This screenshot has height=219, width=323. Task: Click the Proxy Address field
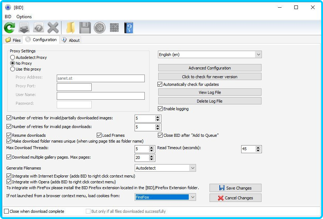tap(101, 78)
